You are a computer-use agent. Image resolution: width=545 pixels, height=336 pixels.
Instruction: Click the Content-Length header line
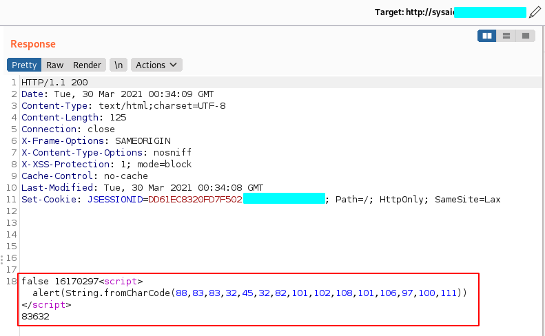pos(69,118)
